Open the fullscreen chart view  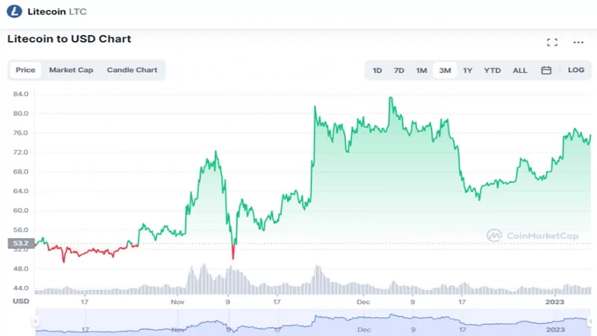click(552, 42)
